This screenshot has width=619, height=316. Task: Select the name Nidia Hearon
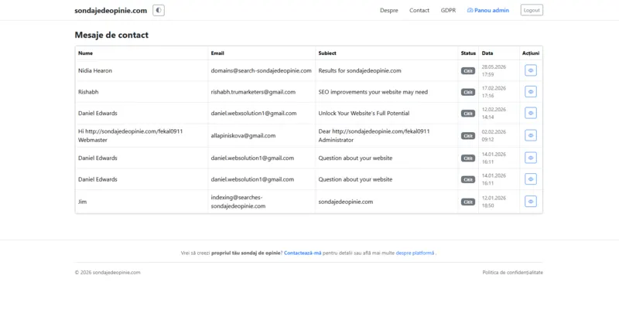pos(95,71)
